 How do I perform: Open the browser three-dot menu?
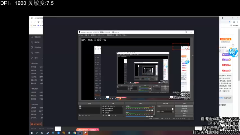click(238, 22)
